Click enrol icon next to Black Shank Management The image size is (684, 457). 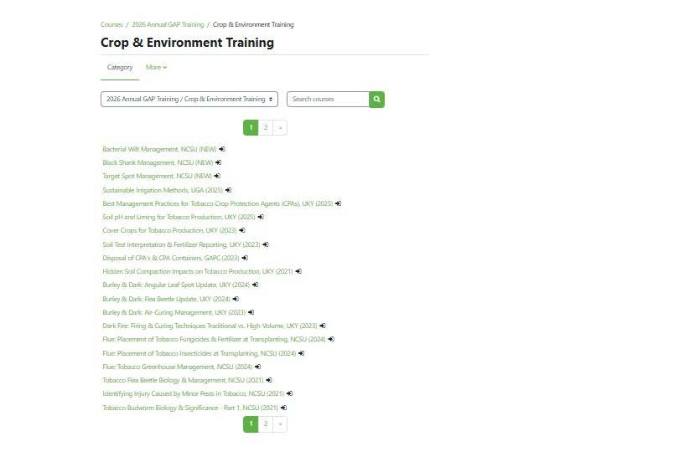coord(219,162)
